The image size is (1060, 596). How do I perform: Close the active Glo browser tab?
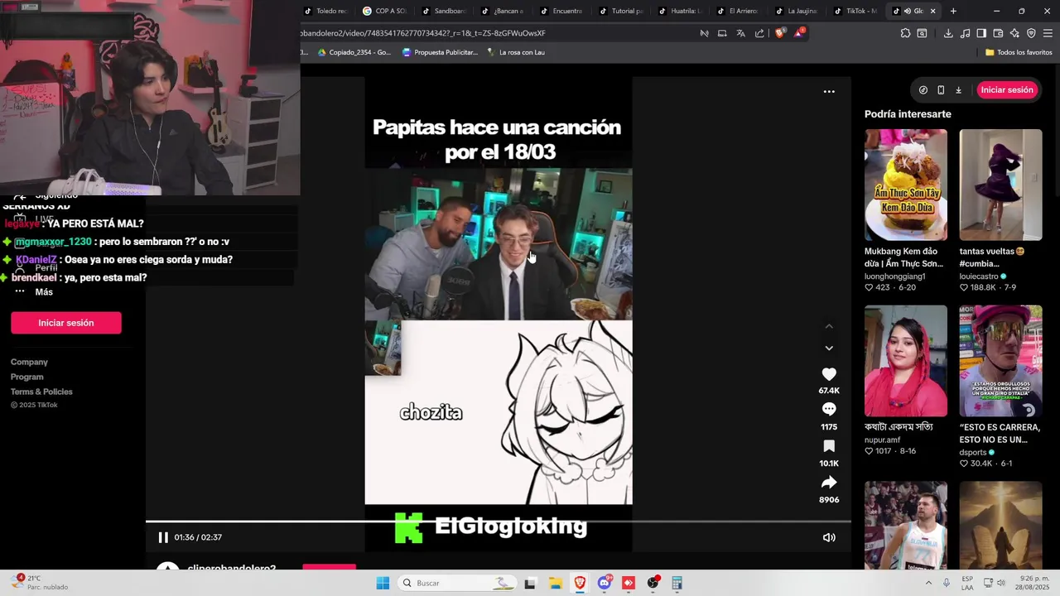pos(933,11)
